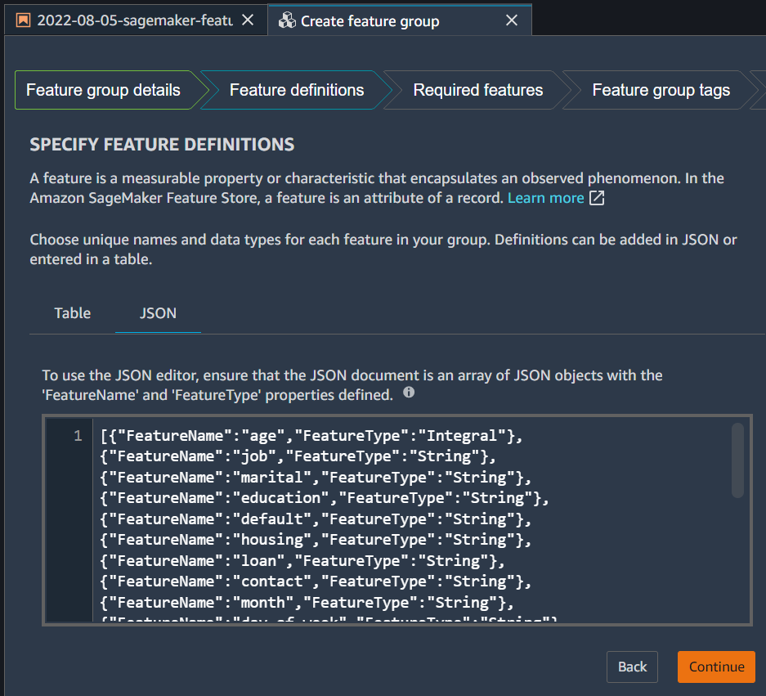Click the "marital" feature definition line
The height and width of the screenshot is (696, 766).
tap(316, 478)
